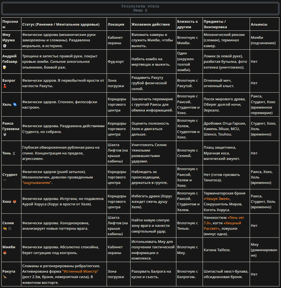Click the orange text «Чешуя Змея»
The height and width of the screenshot is (288, 281).
click(x=217, y=199)
